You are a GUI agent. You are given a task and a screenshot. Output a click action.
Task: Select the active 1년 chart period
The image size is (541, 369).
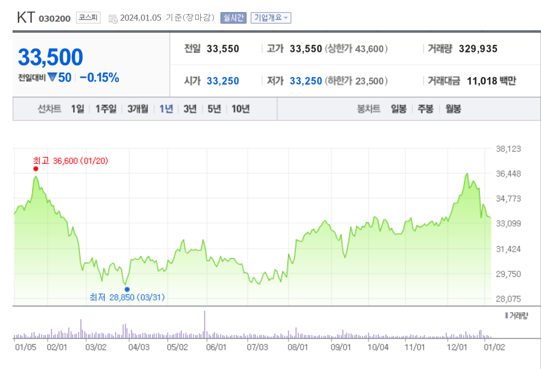coord(166,109)
